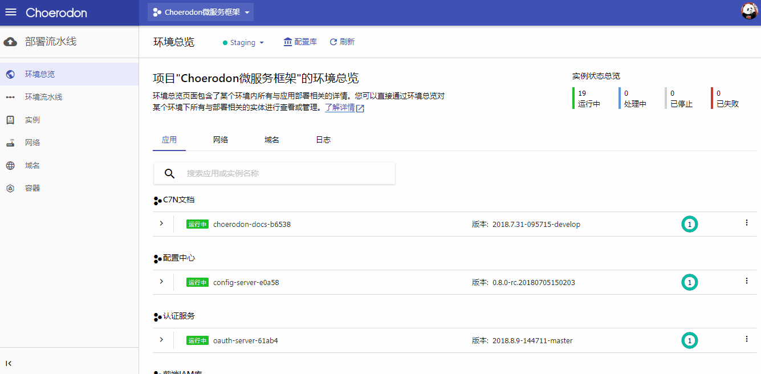Click version 2018.7.31-095715-develop text

tap(536, 225)
